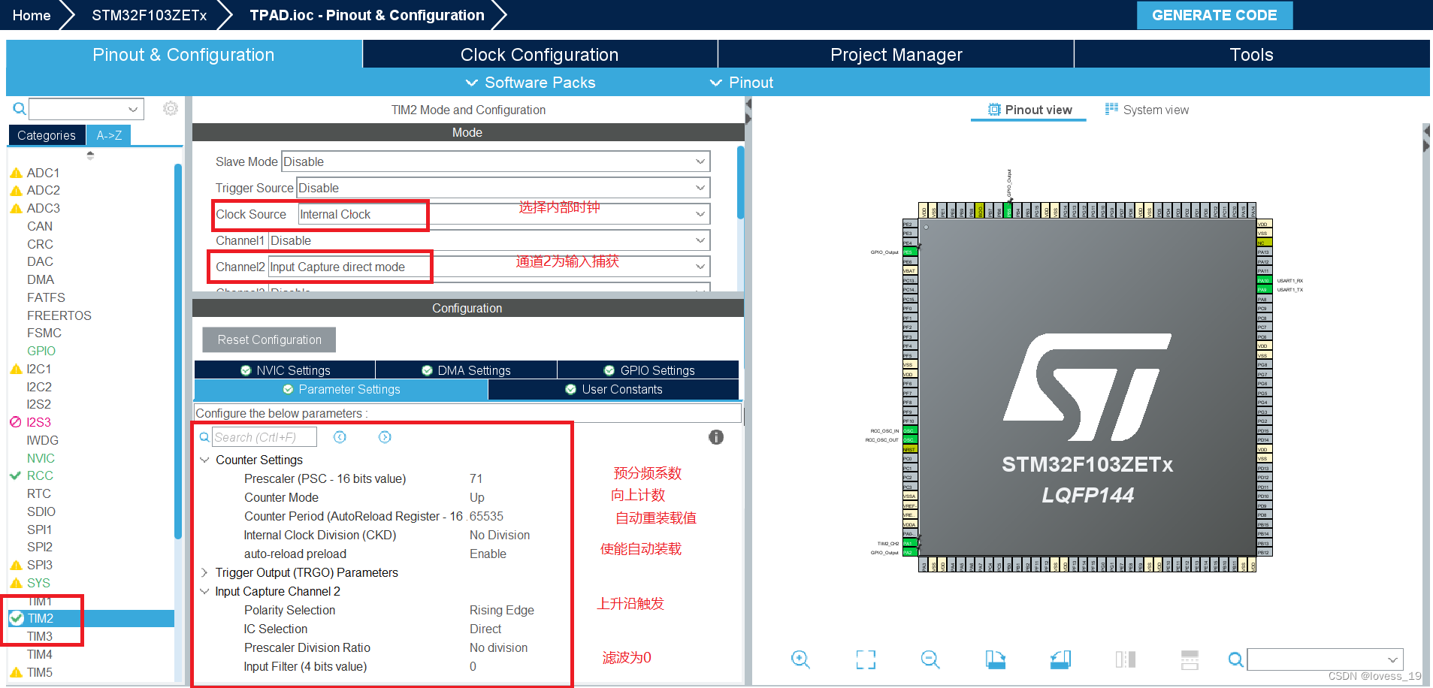This screenshot has width=1433, height=688.
Task: Click the Prescaler value 71
Action: (476, 478)
